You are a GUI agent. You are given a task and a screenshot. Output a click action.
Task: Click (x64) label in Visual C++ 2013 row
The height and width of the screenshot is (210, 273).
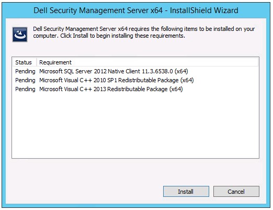[176, 89]
